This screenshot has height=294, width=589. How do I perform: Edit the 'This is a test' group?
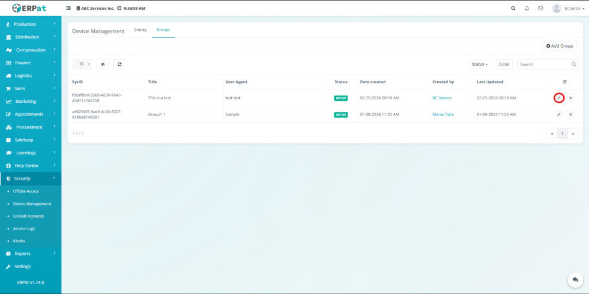click(x=559, y=98)
